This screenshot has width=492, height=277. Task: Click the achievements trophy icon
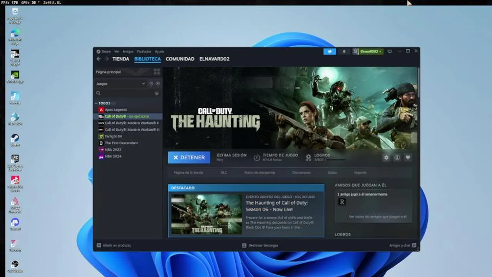pyautogui.click(x=308, y=157)
